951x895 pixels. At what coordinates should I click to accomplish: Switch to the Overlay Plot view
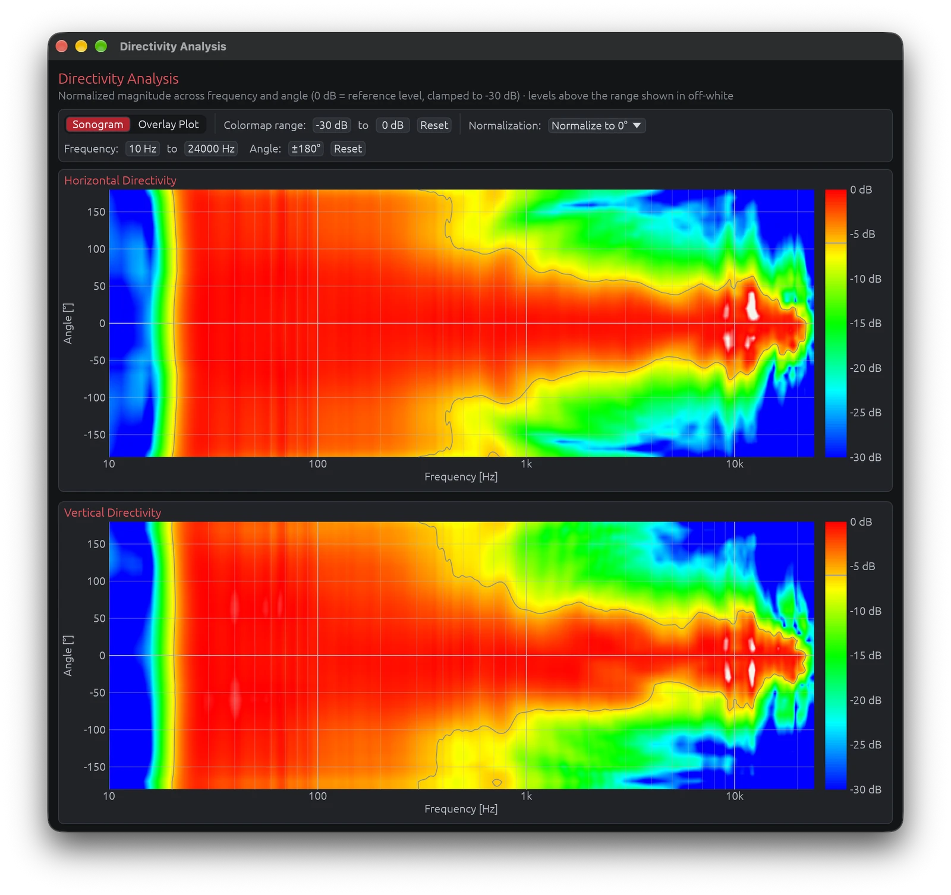pyautogui.click(x=168, y=124)
